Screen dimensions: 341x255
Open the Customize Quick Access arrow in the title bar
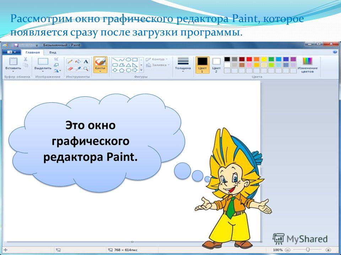point(37,45)
